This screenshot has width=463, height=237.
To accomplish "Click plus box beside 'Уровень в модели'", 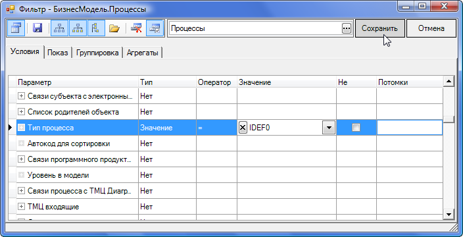I will (x=21, y=175).
